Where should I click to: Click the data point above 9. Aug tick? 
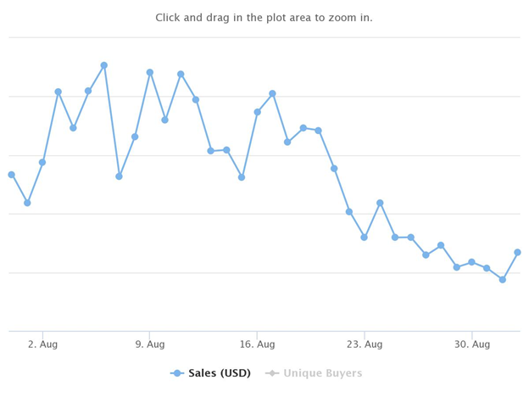(x=150, y=73)
